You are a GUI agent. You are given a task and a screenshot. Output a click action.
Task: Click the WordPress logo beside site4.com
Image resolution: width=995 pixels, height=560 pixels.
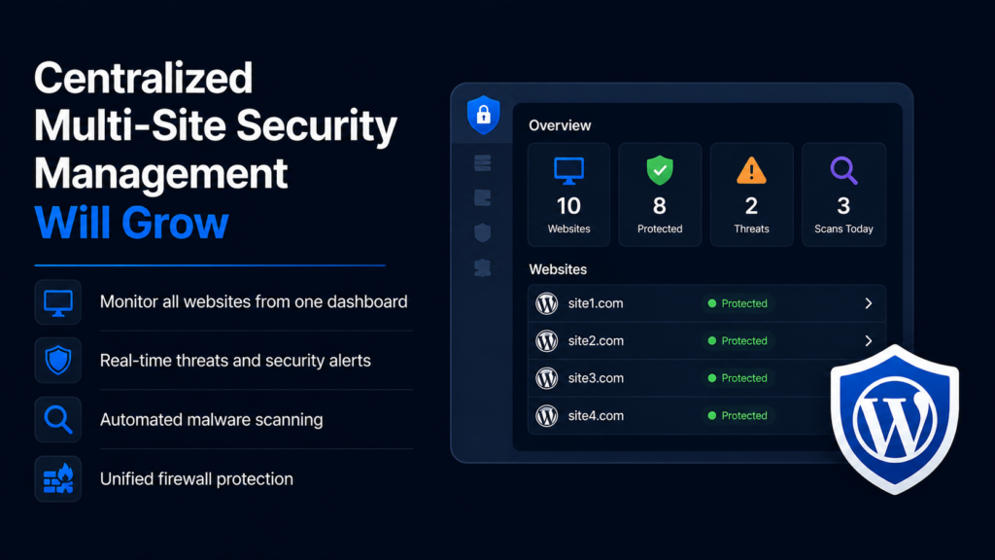click(546, 416)
